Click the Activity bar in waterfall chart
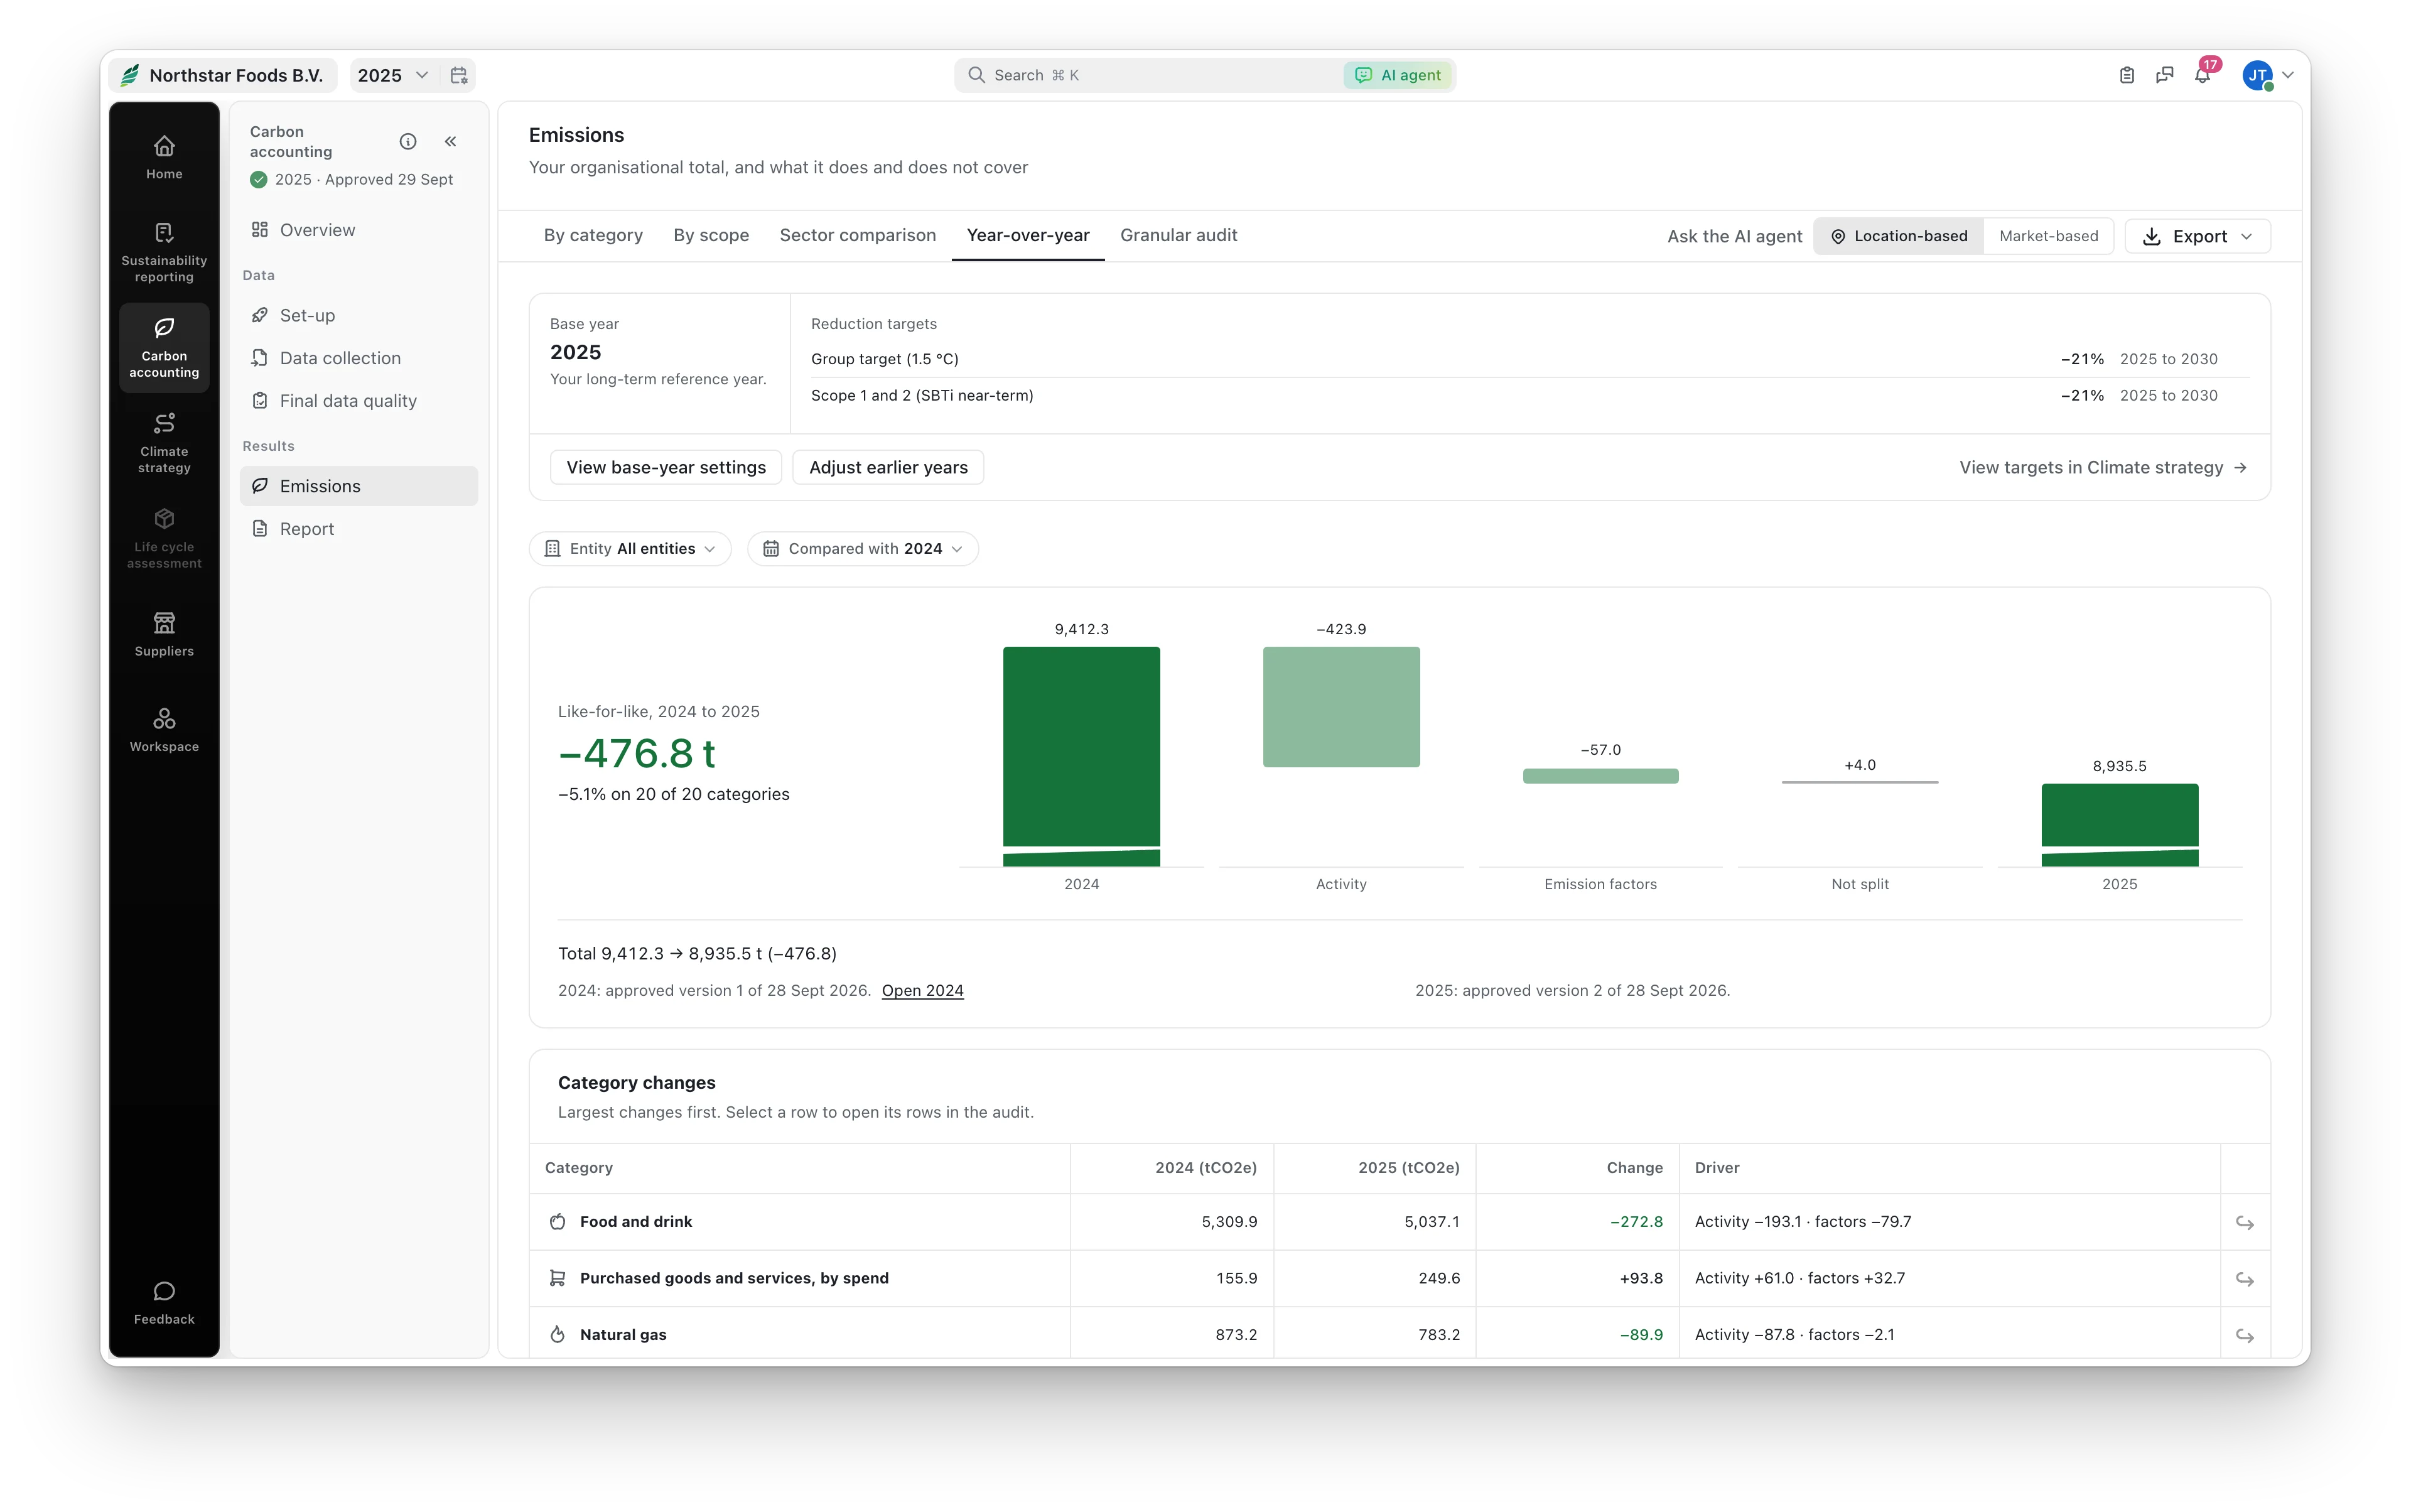The width and height of the screenshot is (2411, 1512). [x=1341, y=706]
